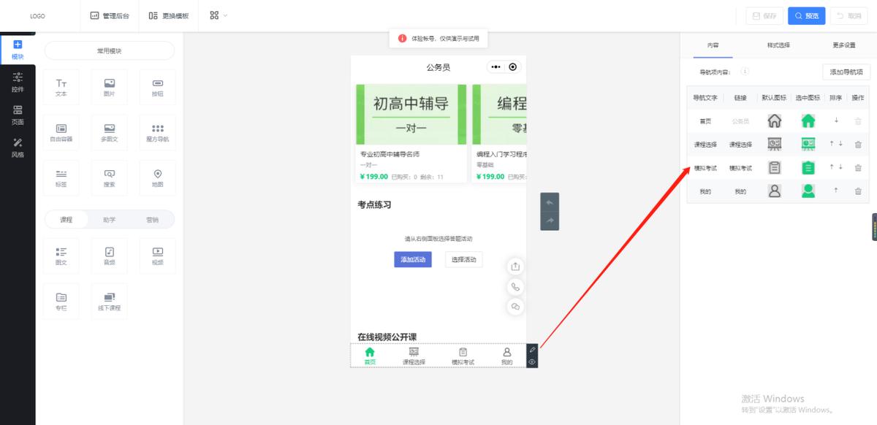Screen dimensions: 877x425
Task: Click the scrollbar on the far right edge
Action: click(874, 227)
